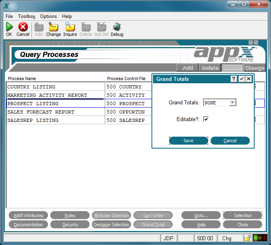Screen dimensions: 271x245
Task: Toggle the Editable? checkbox
Action: pyautogui.click(x=206, y=119)
